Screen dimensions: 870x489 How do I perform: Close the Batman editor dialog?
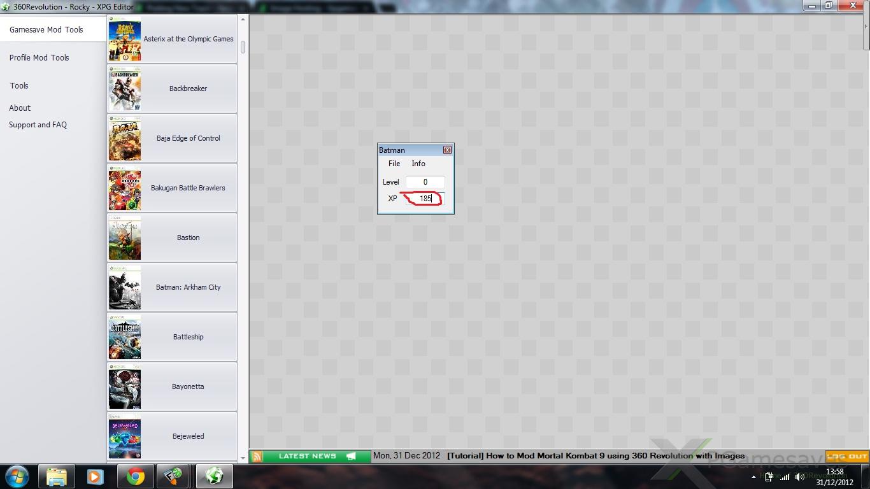pyautogui.click(x=447, y=150)
